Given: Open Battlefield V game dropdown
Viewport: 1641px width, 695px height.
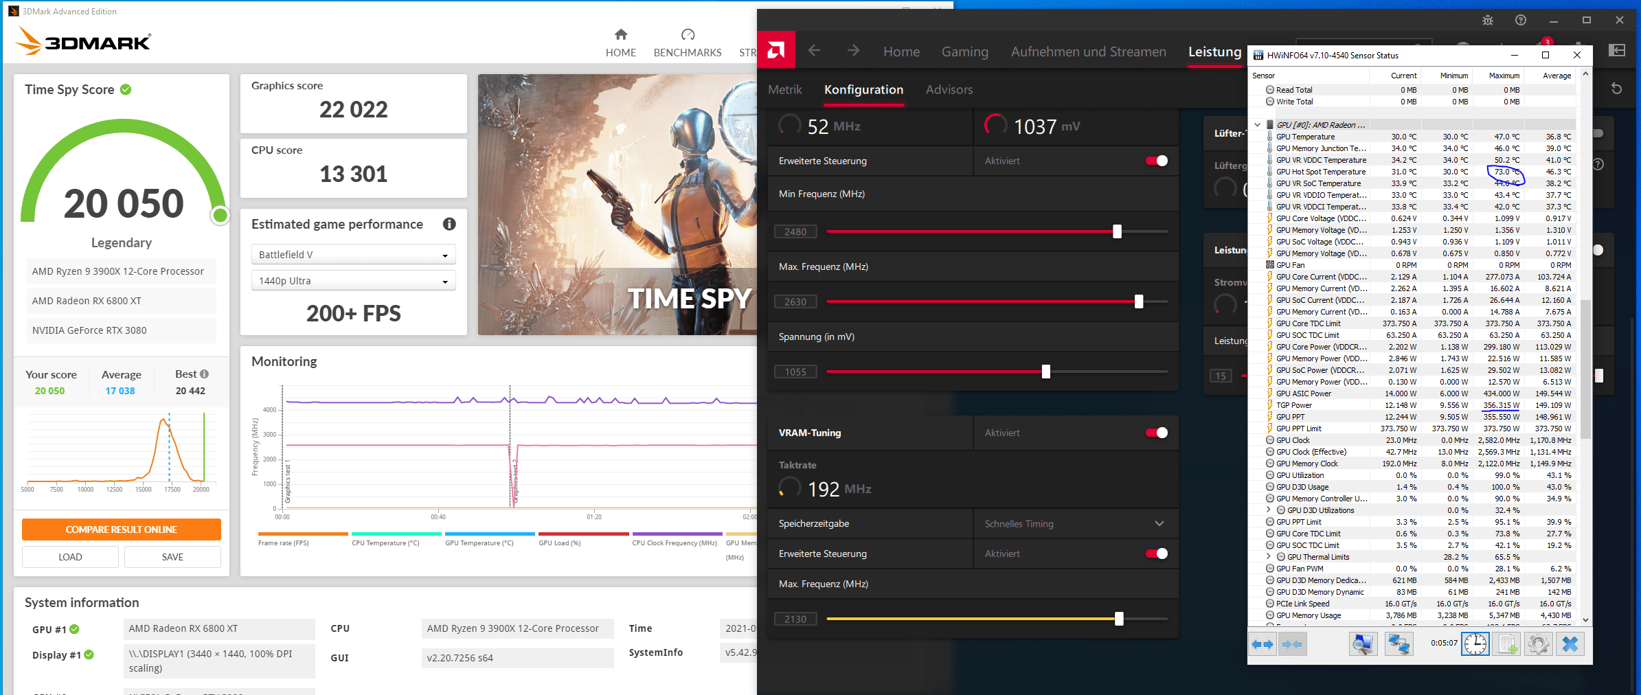Looking at the screenshot, I should [353, 255].
